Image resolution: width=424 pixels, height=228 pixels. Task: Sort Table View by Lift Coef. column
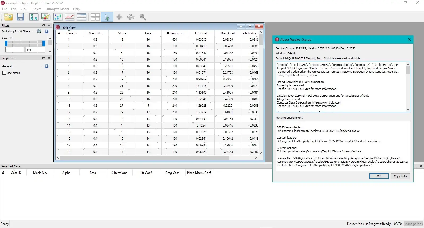coord(201,33)
